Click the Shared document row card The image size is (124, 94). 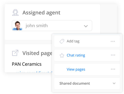tap(87, 83)
